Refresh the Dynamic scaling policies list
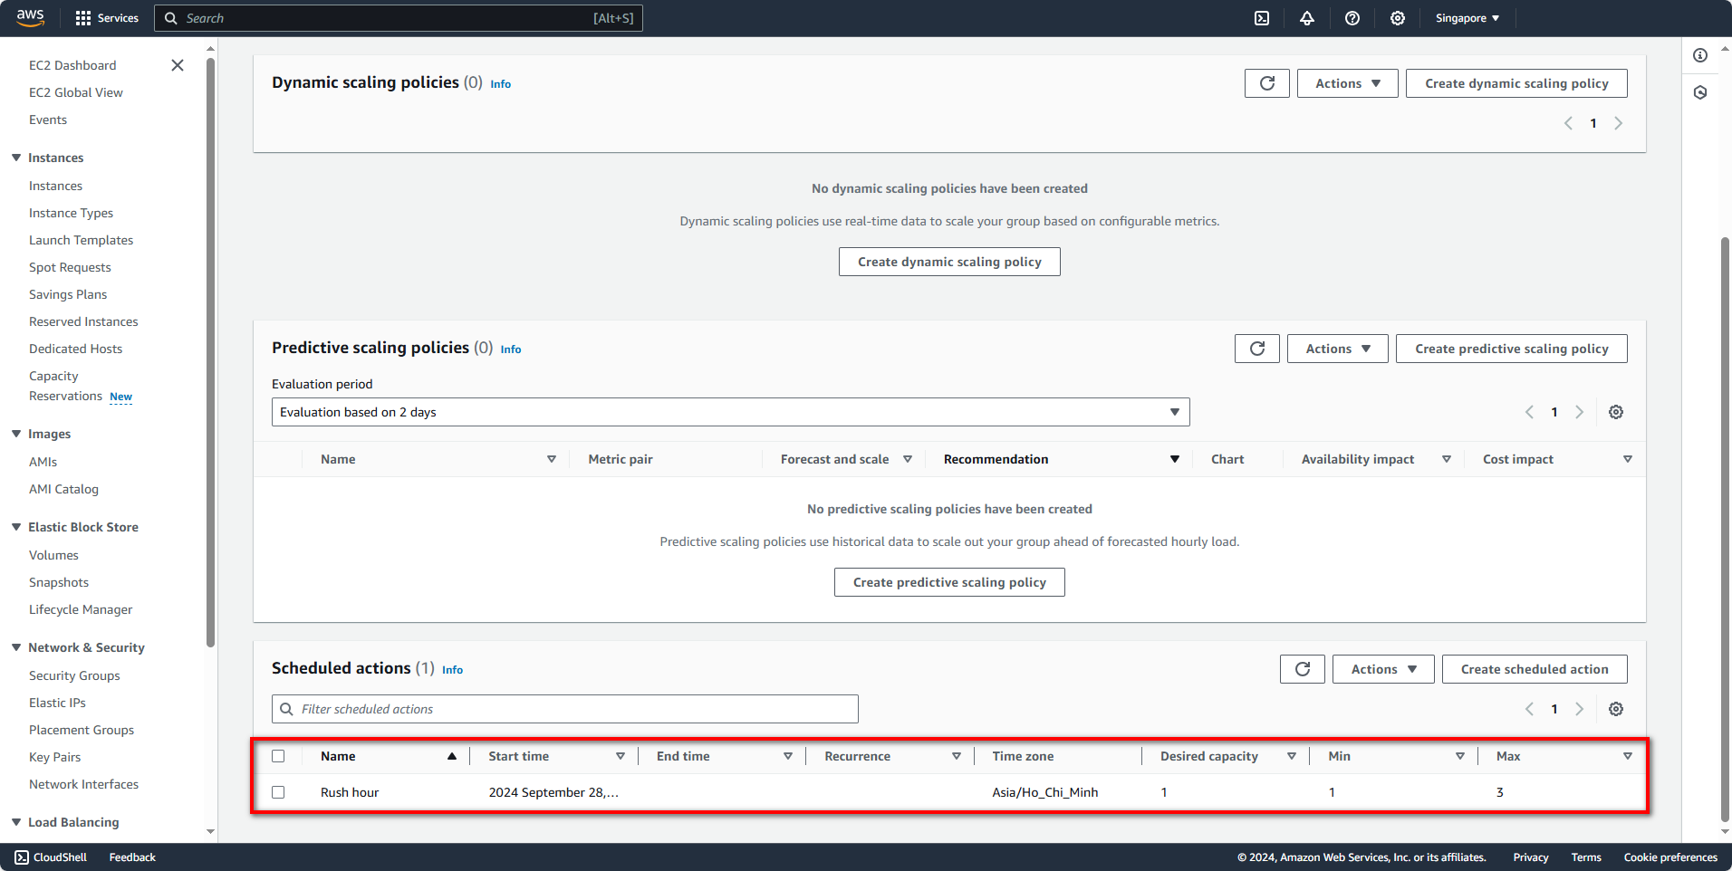The height and width of the screenshot is (871, 1732). point(1266,82)
